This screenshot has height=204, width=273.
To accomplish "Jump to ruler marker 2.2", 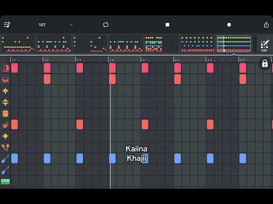I will tap(177, 60).
